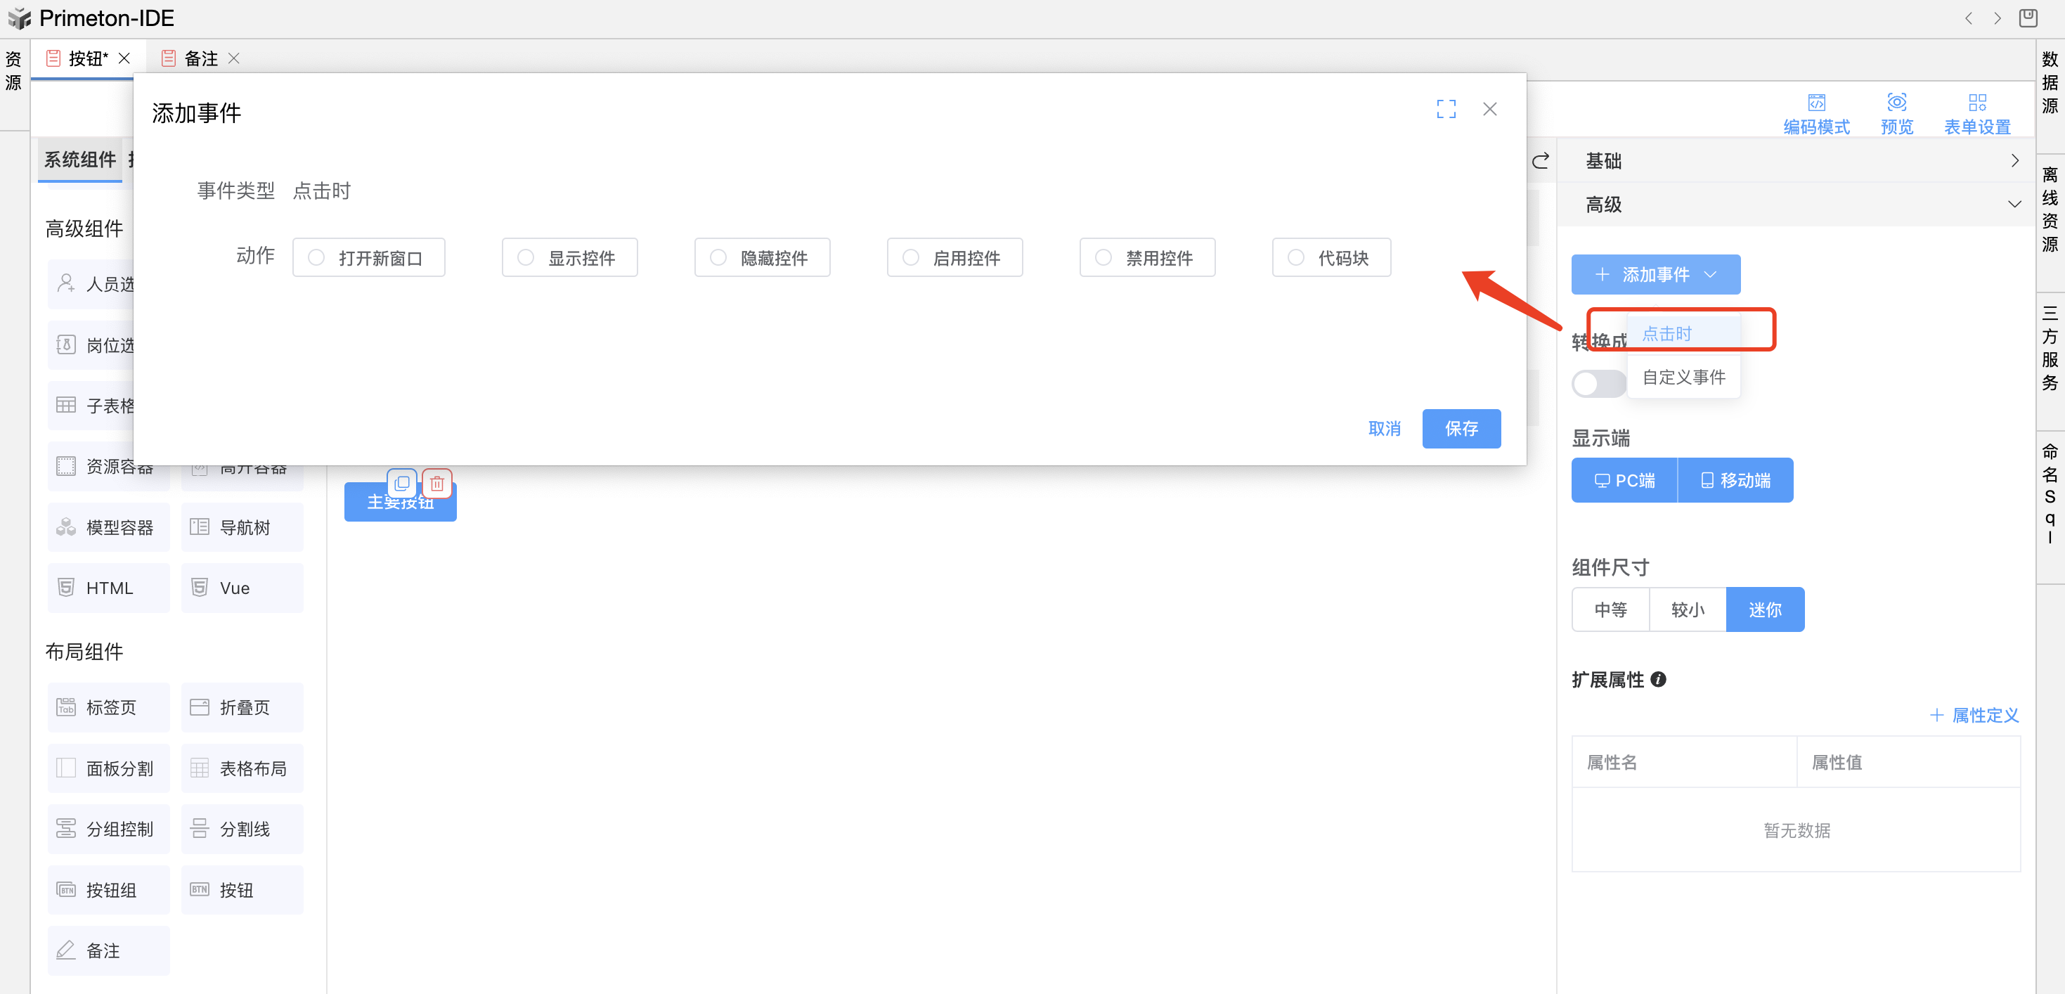This screenshot has height=994, width=2065.
Task: Click the red delete trash icon
Action: pyautogui.click(x=437, y=482)
